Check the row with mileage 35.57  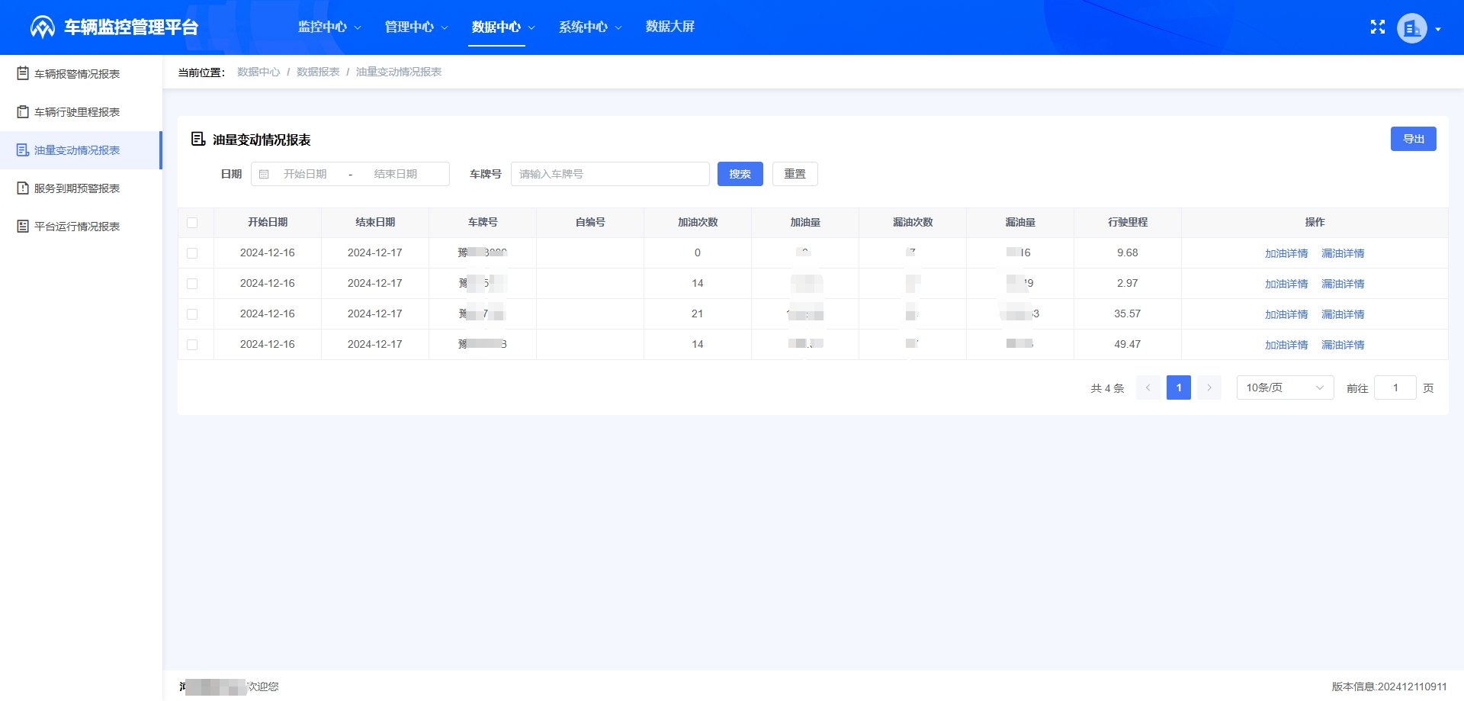192,314
